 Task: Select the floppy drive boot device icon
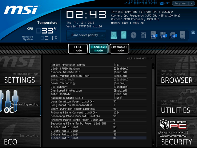pos(143,35)
